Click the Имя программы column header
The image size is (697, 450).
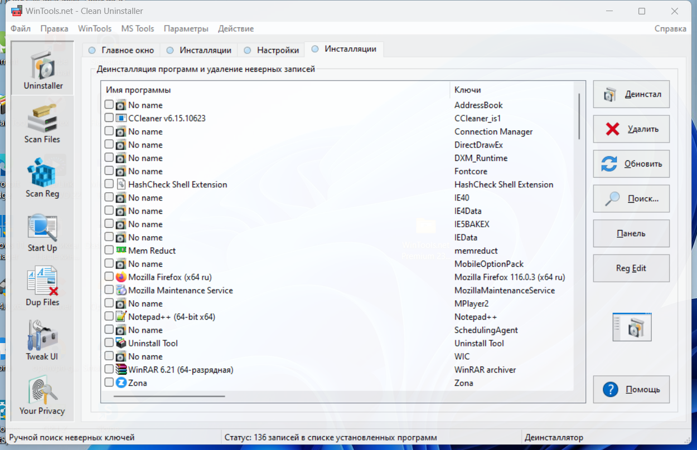tap(275, 90)
